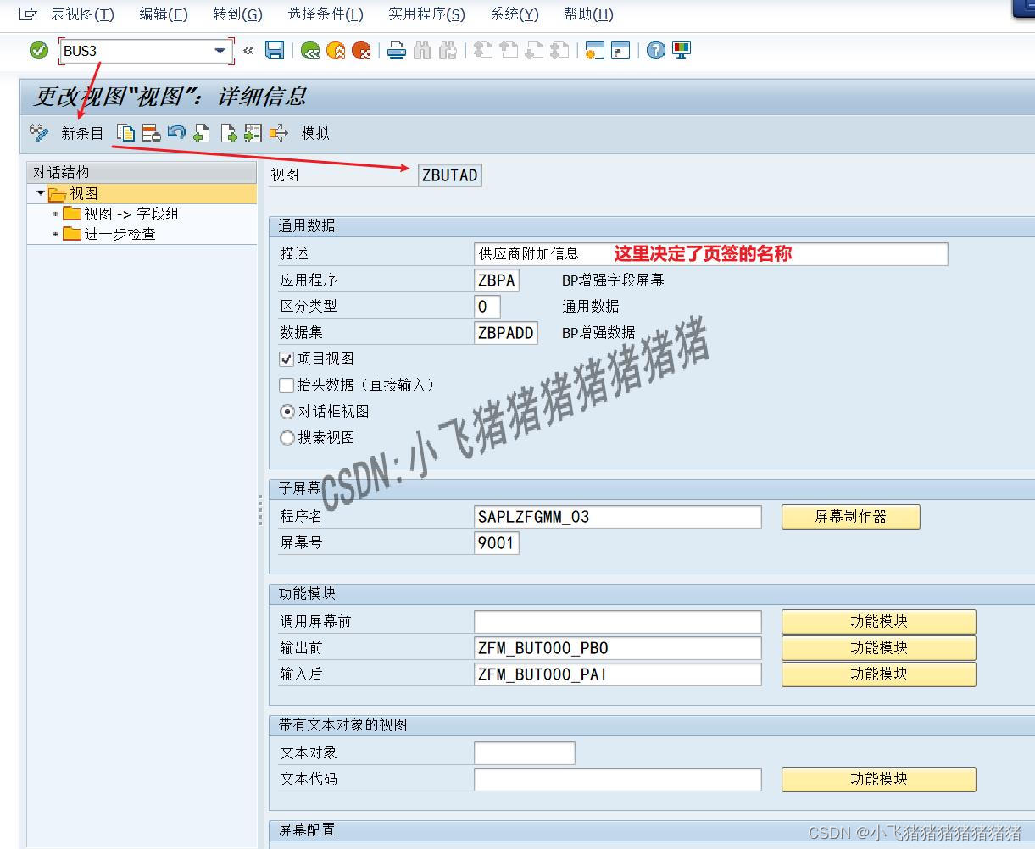This screenshot has width=1035, height=849.
Task: Click the 输出前 field ZFM_BUT000_PBO
Action: (x=618, y=648)
